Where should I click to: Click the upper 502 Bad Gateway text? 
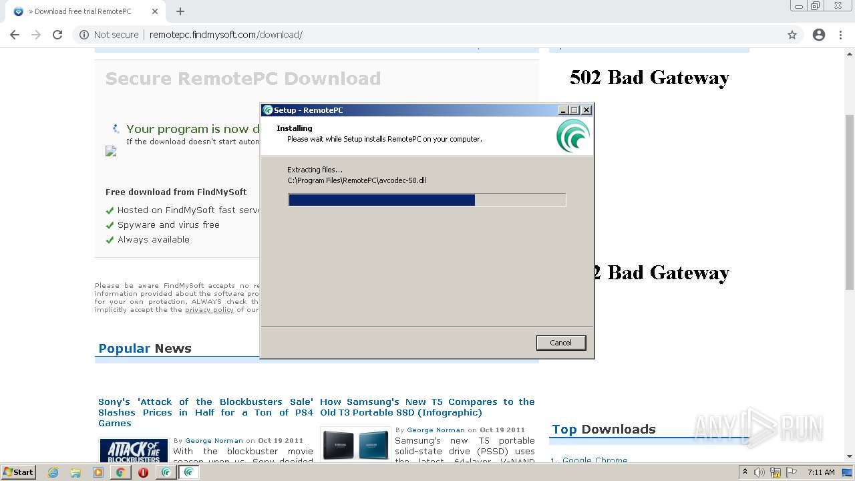(649, 77)
